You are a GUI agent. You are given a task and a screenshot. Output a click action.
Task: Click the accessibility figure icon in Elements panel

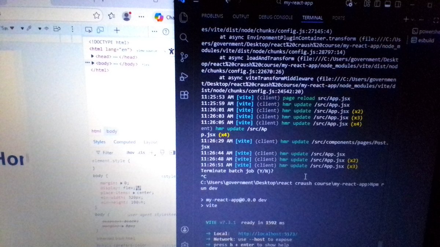click(x=171, y=51)
